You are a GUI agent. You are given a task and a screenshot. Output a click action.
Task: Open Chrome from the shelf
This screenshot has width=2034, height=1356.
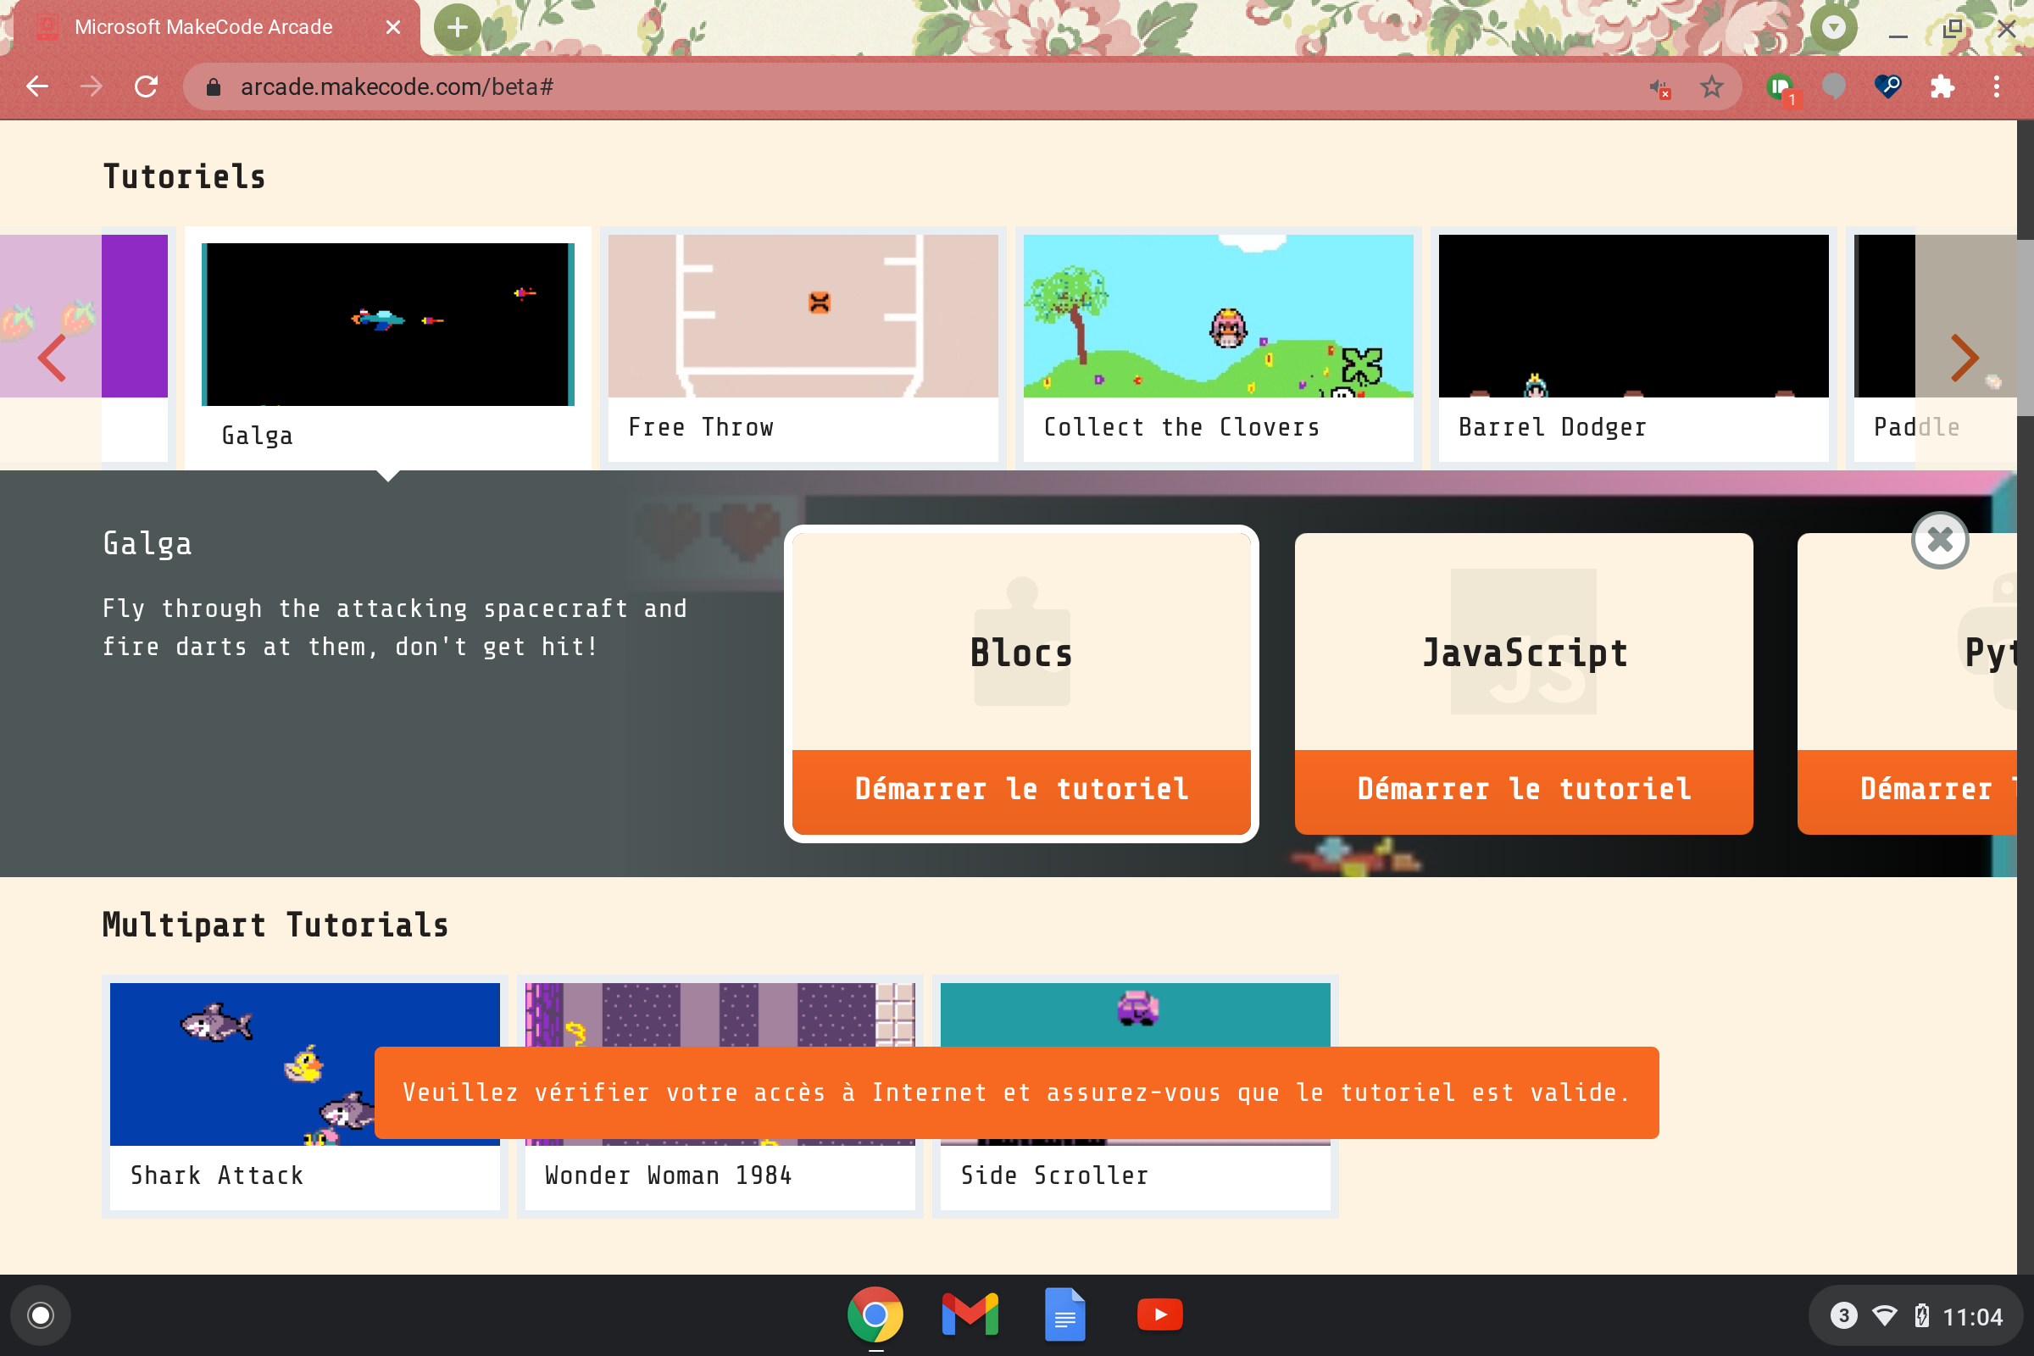click(x=875, y=1315)
